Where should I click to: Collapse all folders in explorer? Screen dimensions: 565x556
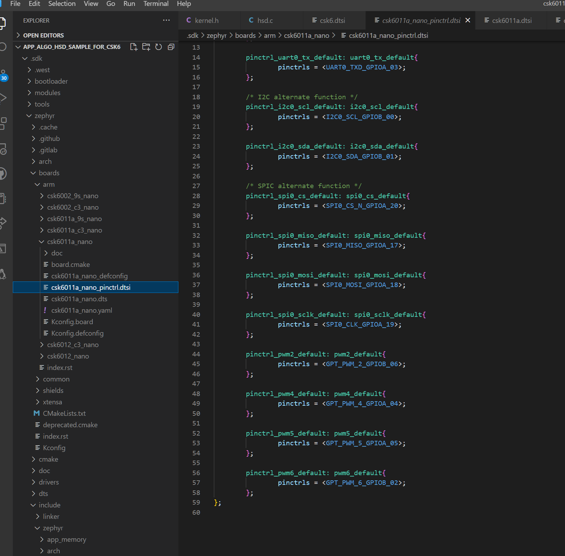(x=171, y=47)
